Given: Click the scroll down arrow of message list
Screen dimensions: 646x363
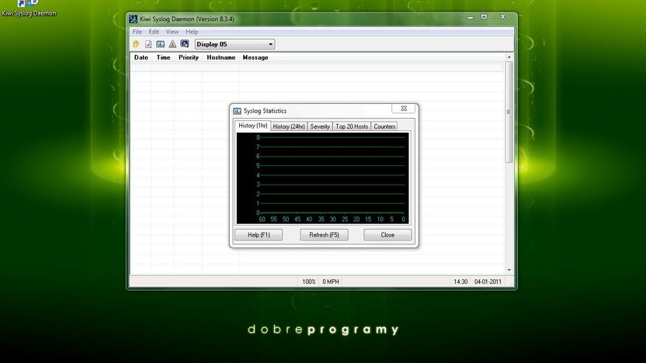Looking at the screenshot, I should pos(509,270).
